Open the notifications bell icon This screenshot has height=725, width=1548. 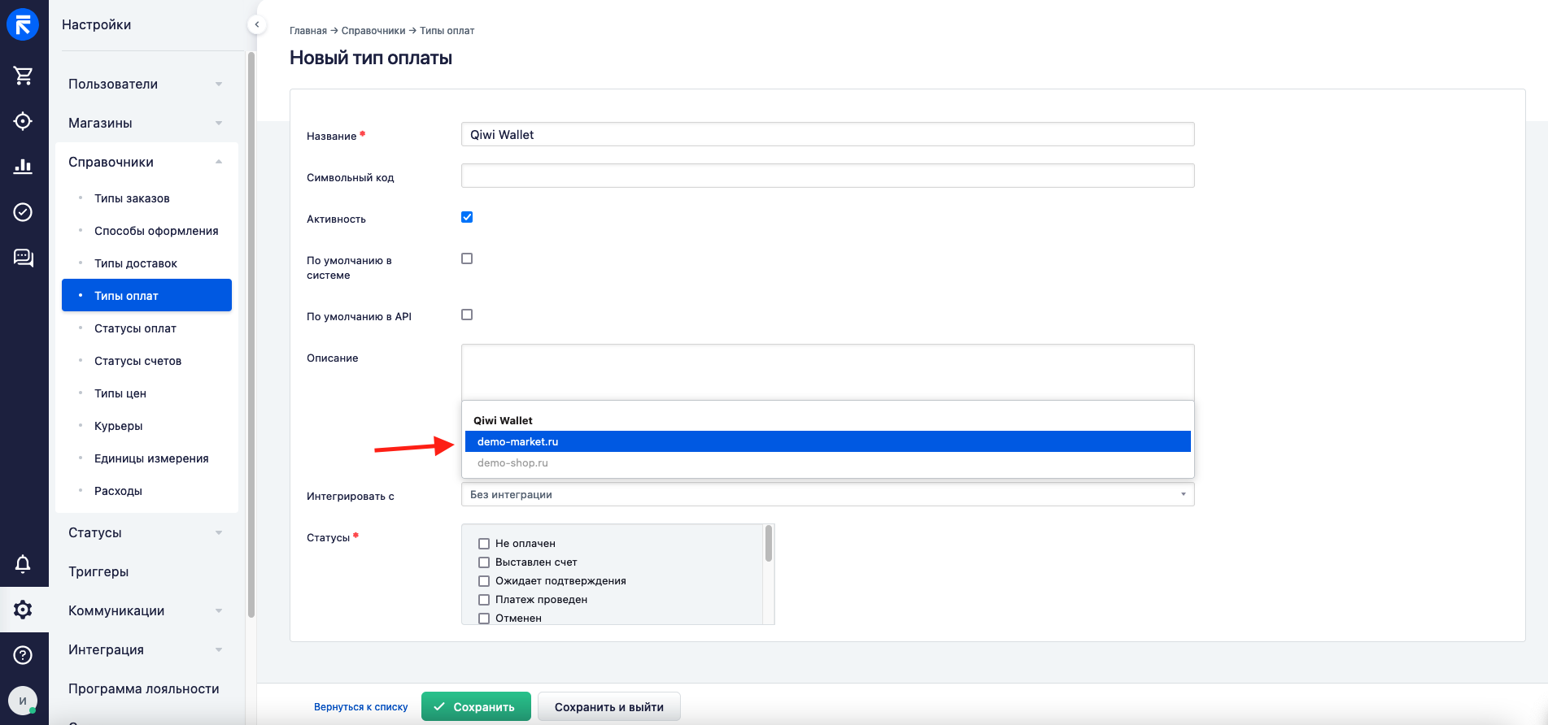click(23, 564)
